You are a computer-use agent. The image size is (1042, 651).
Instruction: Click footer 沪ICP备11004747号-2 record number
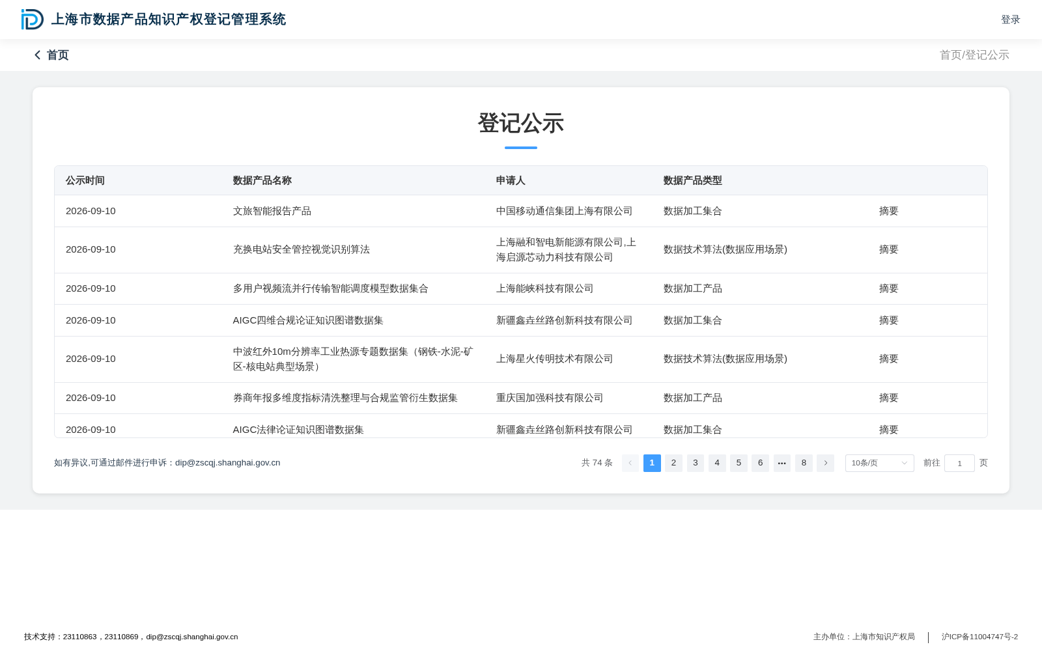click(x=979, y=637)
